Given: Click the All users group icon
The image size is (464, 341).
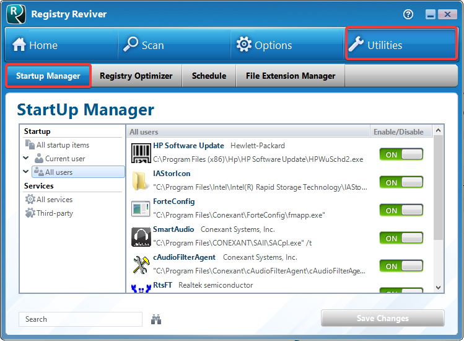Looking at the screenshot, I should click(39, 172).
